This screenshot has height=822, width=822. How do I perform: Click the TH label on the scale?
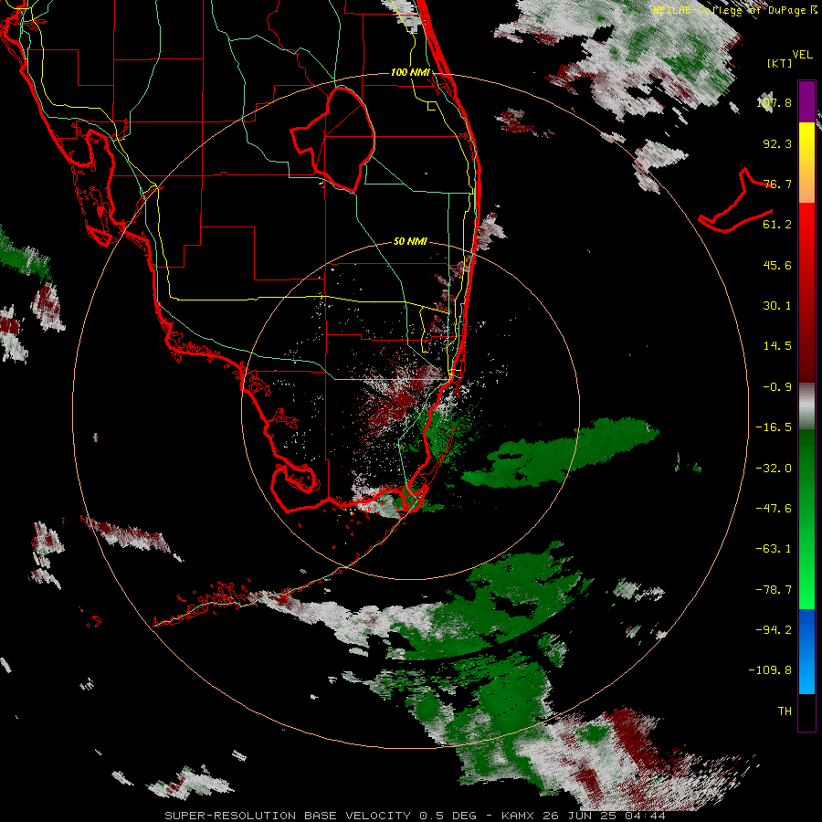click(x=785, y=711)
